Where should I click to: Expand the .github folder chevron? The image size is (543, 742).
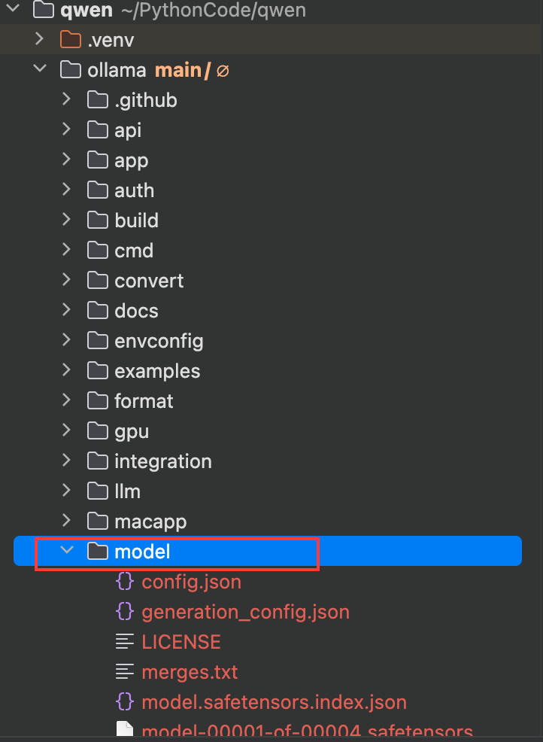point(67,100)
